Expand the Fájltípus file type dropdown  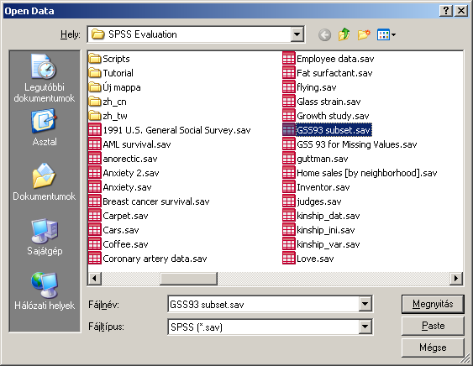[x=365, y=327]
